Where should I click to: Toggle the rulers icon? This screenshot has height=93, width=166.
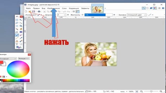(x=78, y=11)
